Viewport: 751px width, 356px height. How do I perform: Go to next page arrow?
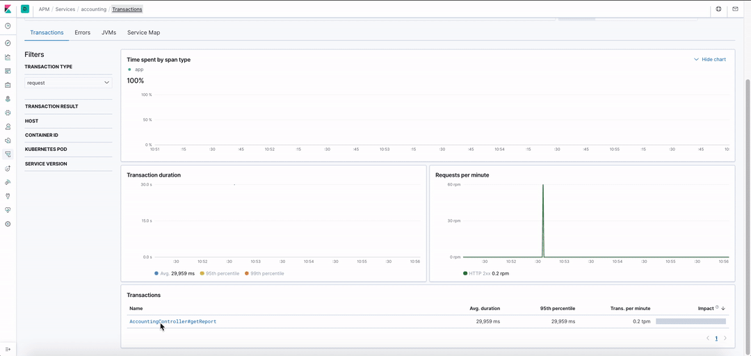coord(725,339)
